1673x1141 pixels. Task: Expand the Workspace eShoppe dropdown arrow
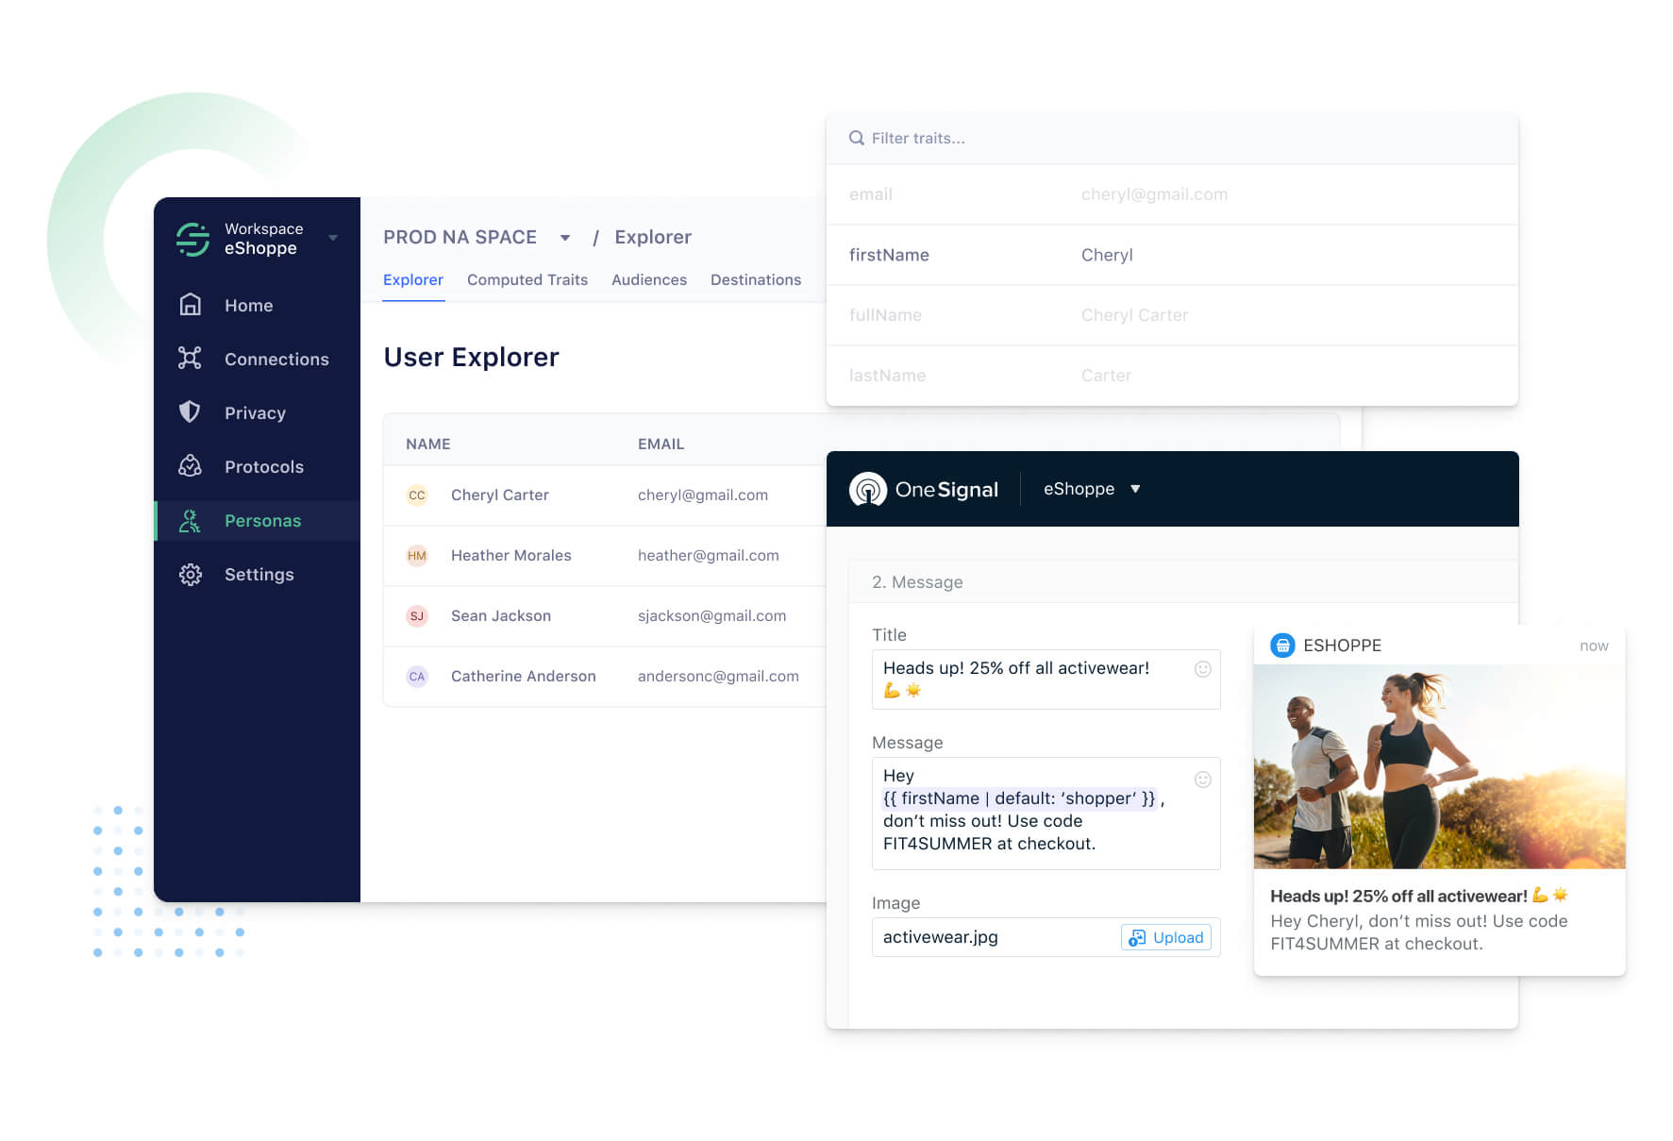pos(333,238)
